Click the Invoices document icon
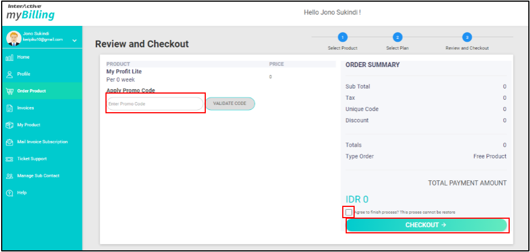Screen dimensions: 530x252 point(9,108)
